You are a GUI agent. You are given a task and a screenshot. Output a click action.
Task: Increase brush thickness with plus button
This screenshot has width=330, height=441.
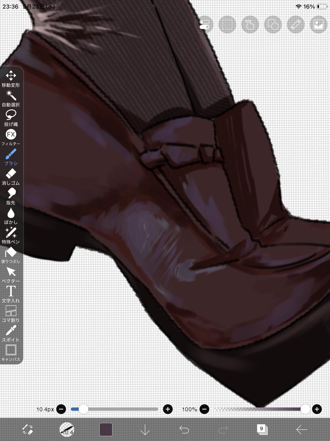168,409
